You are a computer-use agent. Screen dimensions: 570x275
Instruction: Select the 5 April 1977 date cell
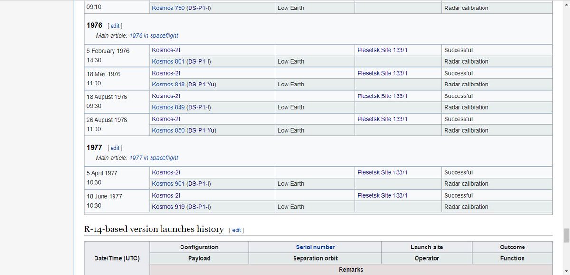117,178
